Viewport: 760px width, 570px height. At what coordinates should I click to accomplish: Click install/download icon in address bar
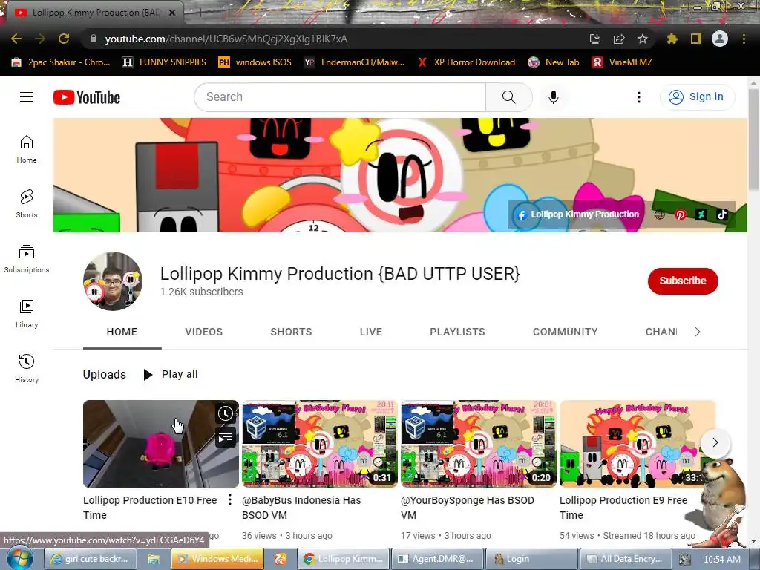[595, 39]
